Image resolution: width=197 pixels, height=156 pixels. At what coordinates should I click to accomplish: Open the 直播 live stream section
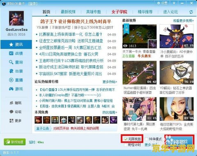pos(16,80)
